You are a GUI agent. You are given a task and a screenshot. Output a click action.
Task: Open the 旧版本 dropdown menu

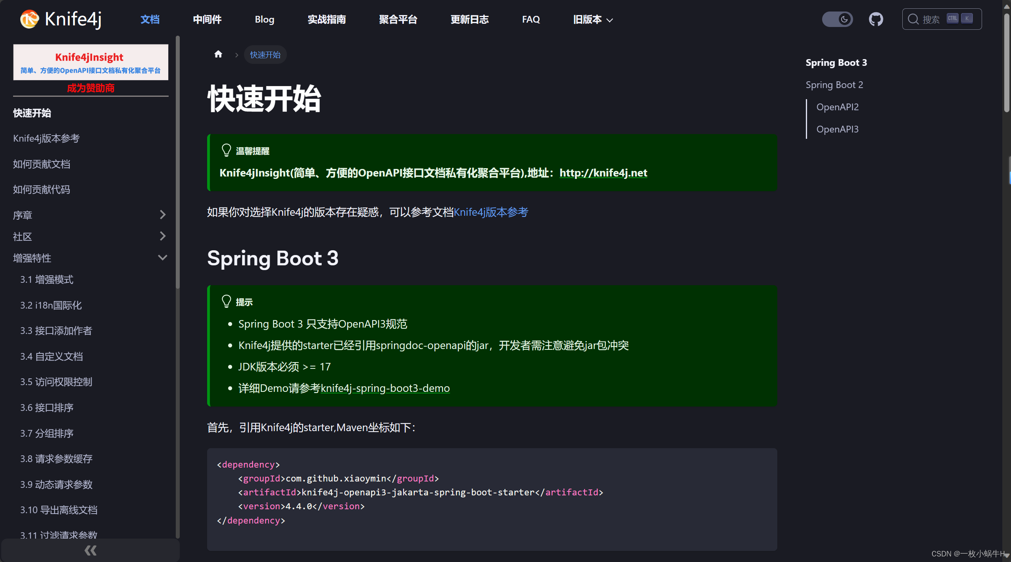point(593,19)
